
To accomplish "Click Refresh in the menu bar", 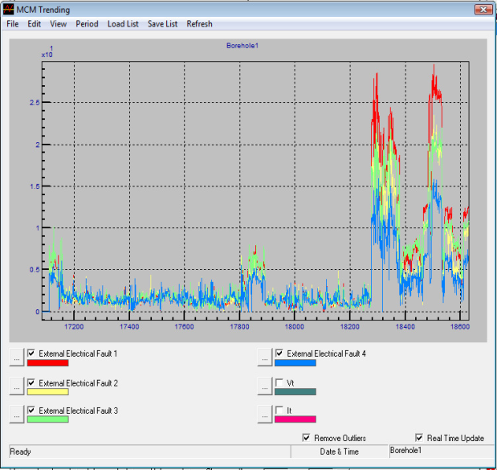I will 200,24.
